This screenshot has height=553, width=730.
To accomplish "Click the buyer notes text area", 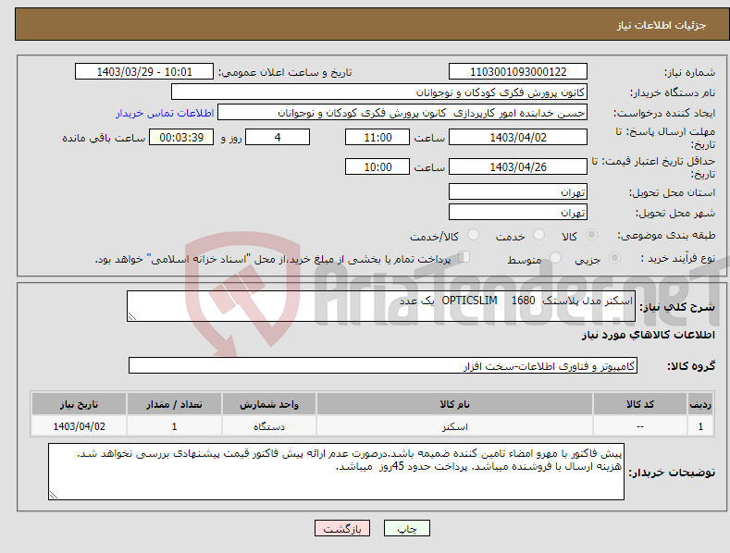I will coord(336,472).
